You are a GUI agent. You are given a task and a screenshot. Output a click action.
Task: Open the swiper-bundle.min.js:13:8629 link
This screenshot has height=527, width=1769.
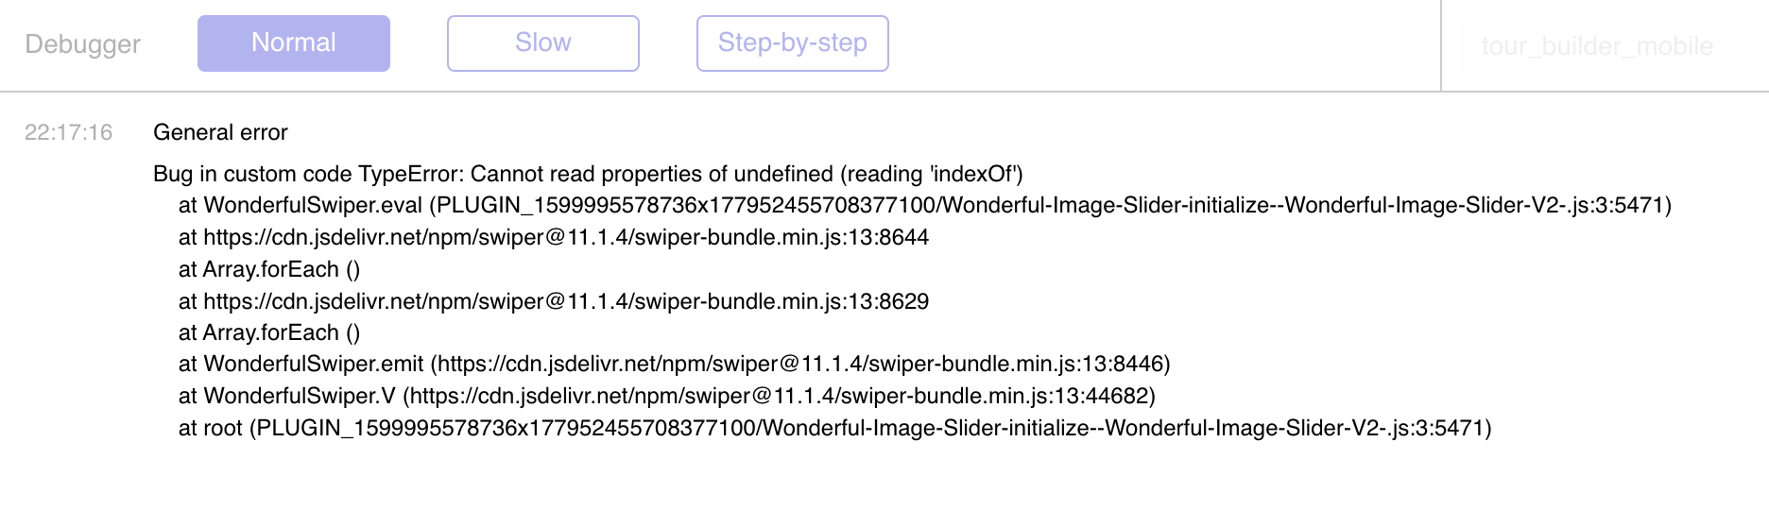pyautogui.click(x=566, y=301)
